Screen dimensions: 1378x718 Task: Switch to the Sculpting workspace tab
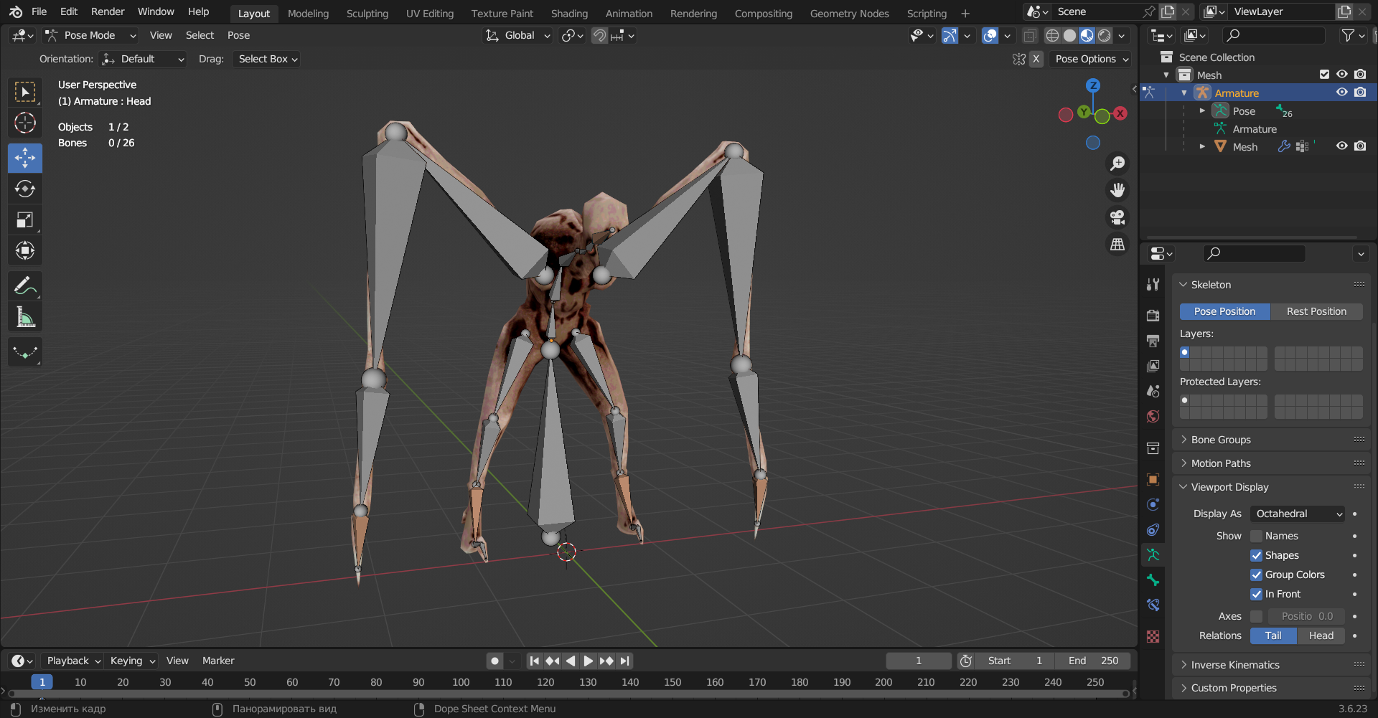[x=367, y=13]
